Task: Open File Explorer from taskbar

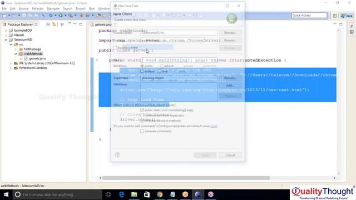Action: click(x=134, y=194)
